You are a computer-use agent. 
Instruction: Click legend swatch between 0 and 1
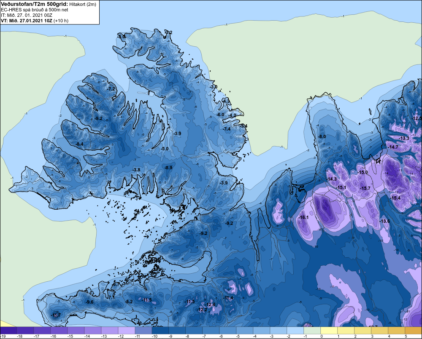tap(329, 330)
